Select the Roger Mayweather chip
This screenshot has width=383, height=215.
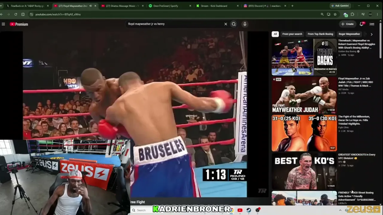(349, 34)
